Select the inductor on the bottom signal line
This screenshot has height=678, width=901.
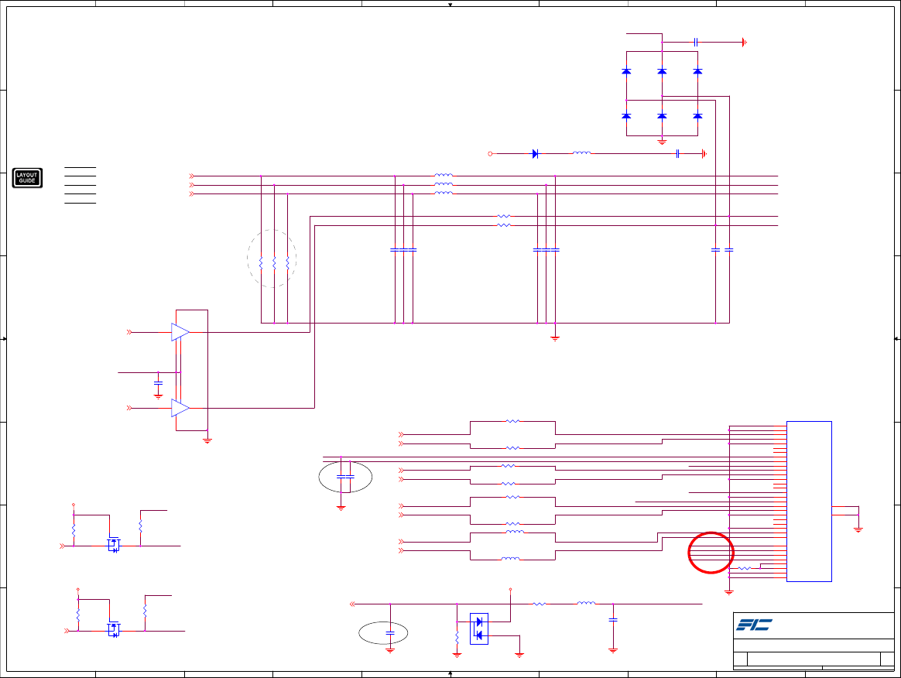point(586,603)
